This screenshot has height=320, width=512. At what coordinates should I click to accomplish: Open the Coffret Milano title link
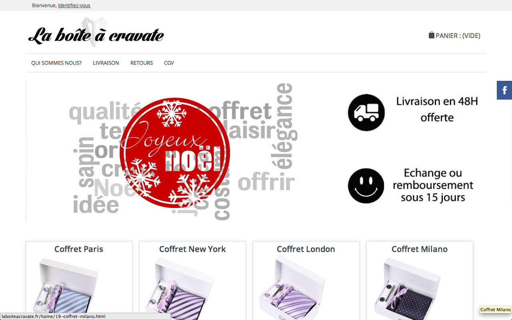coord(420,249)
